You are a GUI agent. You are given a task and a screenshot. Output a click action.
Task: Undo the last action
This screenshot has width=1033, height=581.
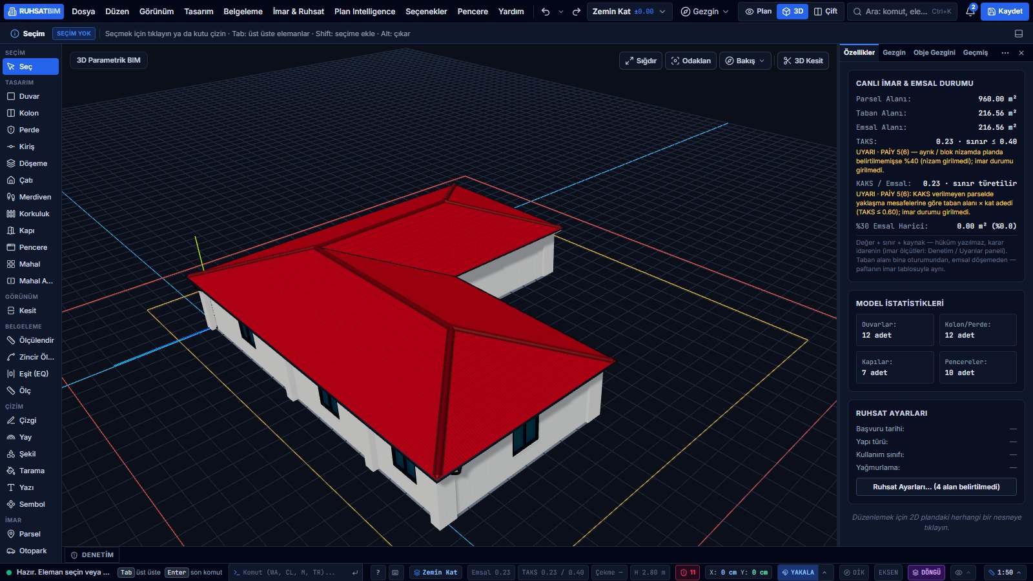tap(546, 12)
